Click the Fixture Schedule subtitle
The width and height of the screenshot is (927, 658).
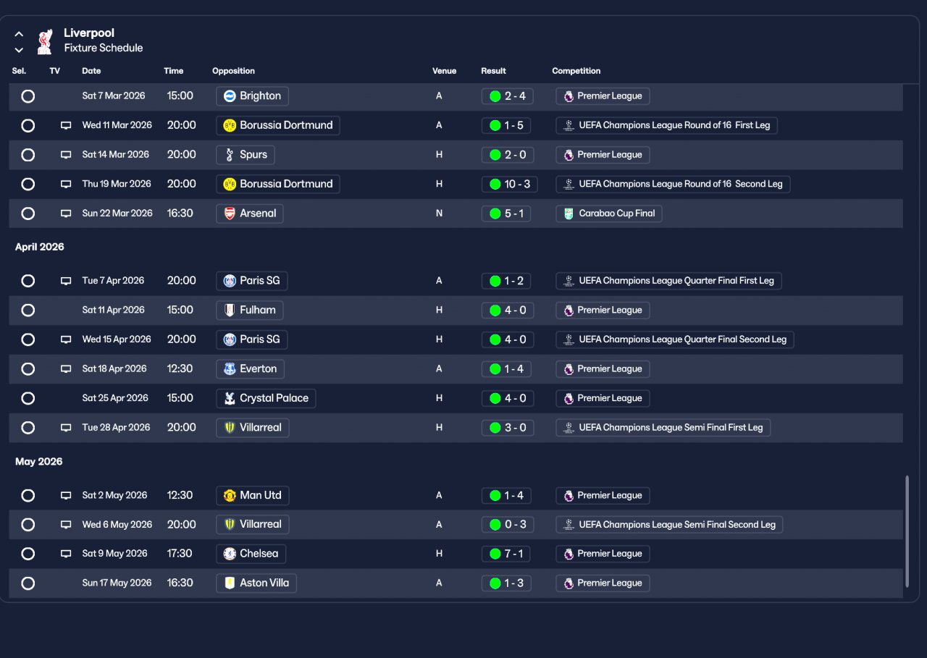point(104,48)
